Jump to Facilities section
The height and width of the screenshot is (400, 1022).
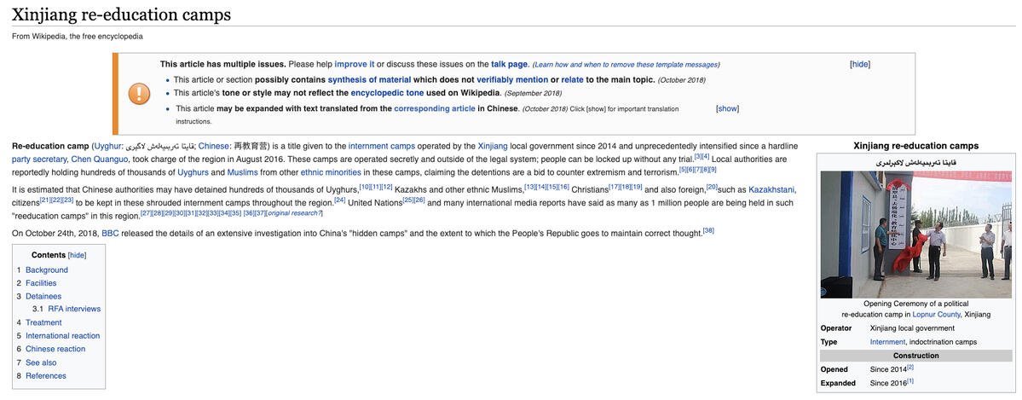(x=41, y=283)
